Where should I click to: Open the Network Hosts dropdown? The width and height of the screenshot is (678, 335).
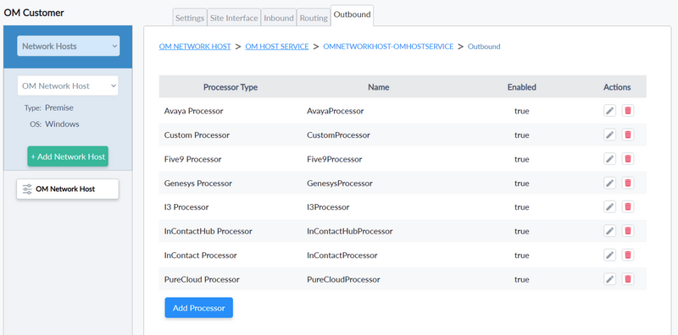tap(69, 47)
